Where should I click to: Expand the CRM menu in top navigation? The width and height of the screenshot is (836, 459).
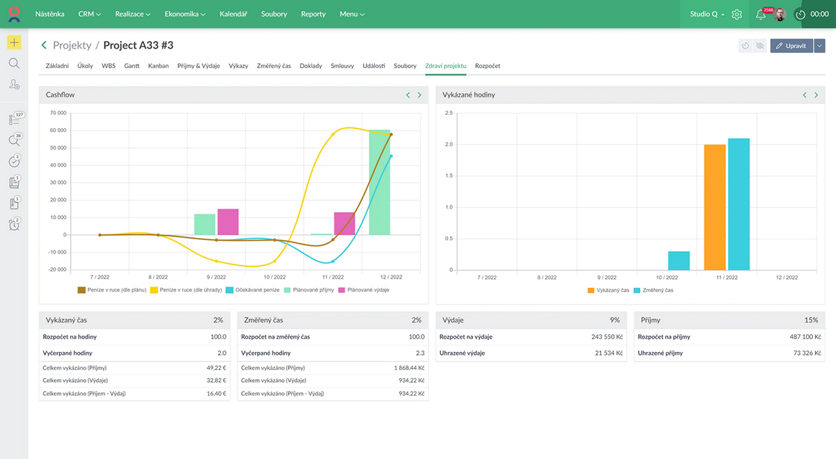click(89, 14)
